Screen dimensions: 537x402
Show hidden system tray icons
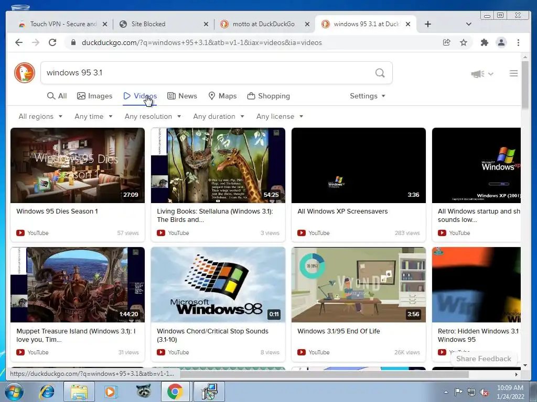pyautogui.click(x=446, y=392)
